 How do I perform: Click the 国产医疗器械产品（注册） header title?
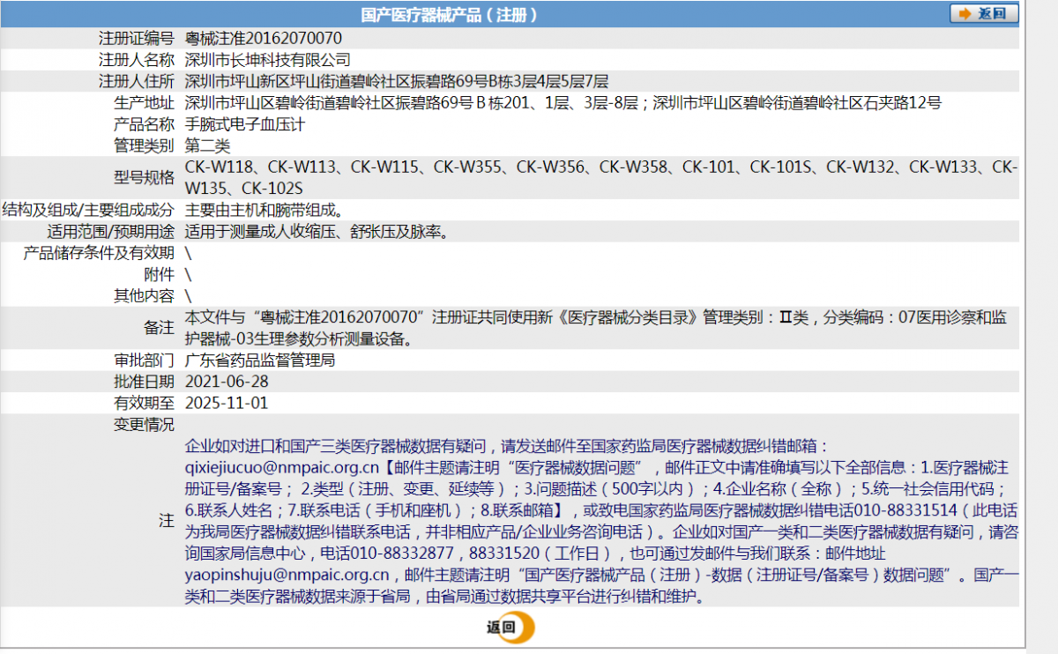point(449,14)
